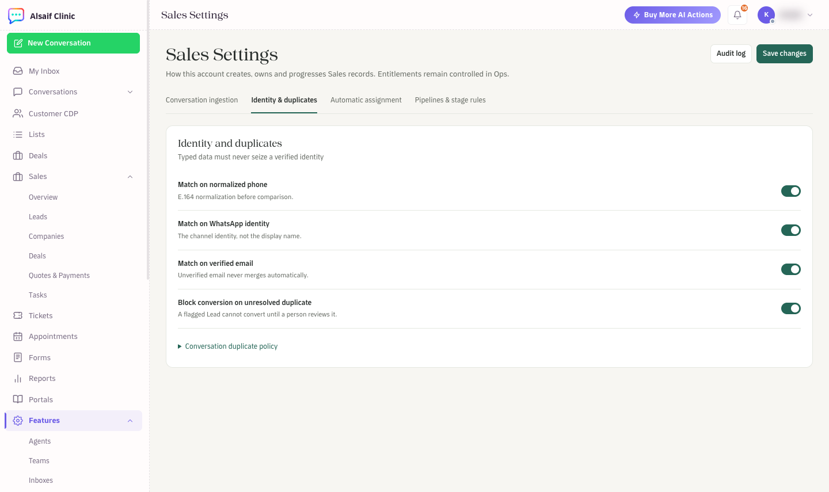
Task: Click the Appointments calendar icon
Action: click(18, 336)
